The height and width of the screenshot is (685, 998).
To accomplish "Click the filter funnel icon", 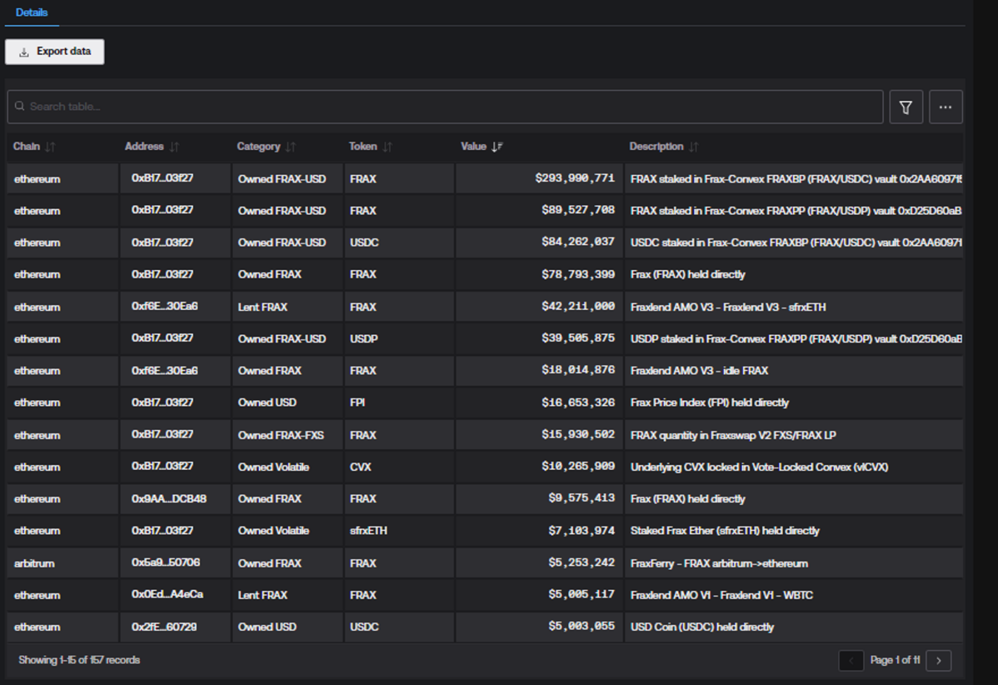I will [905, 107].
